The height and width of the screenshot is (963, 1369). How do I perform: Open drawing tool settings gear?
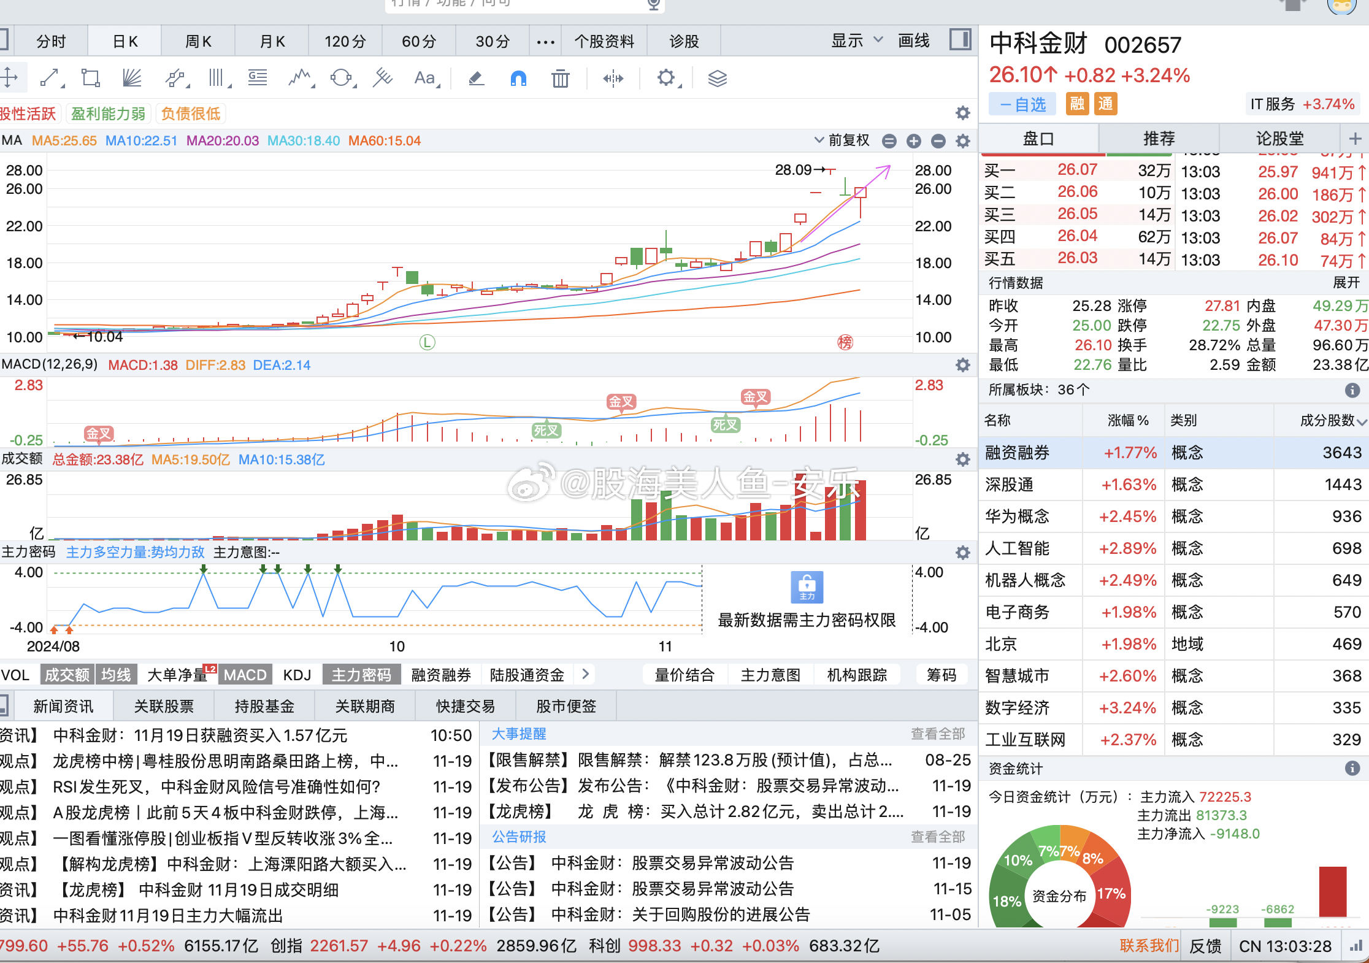[x=667, y=78]
